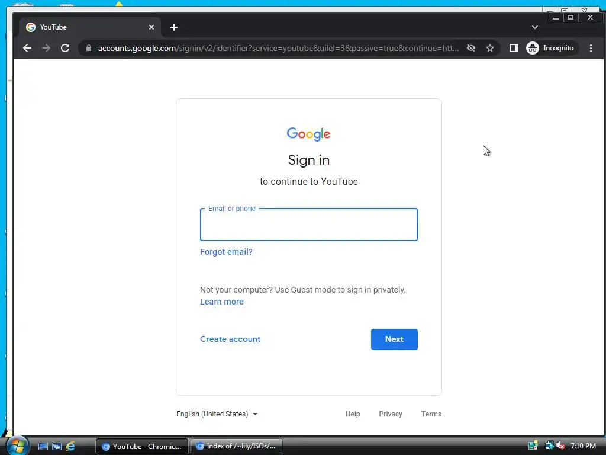
Task: Open the Help footer link
Action: [353, 414]
